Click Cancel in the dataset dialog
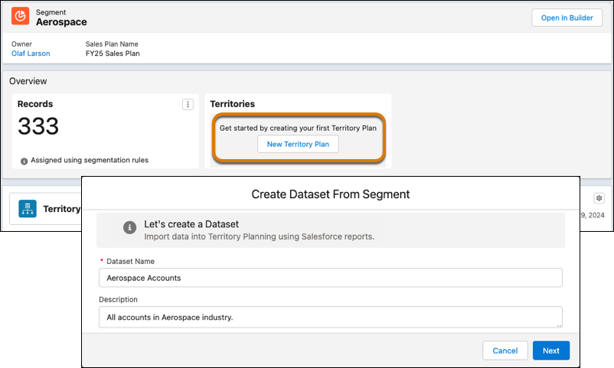Screen dimensions: 614x368 tap(505, 350)
